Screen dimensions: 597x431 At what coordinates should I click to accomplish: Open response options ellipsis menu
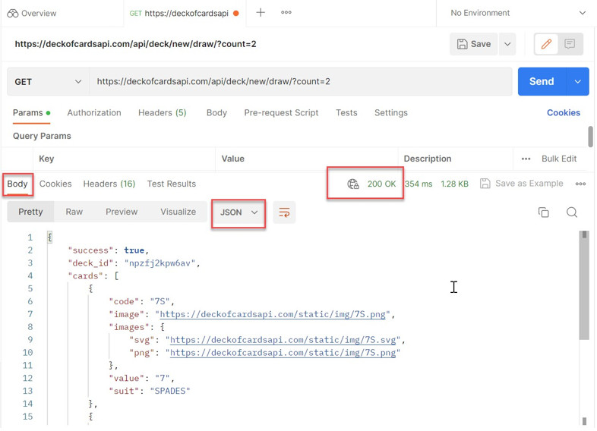pos(580,184)
